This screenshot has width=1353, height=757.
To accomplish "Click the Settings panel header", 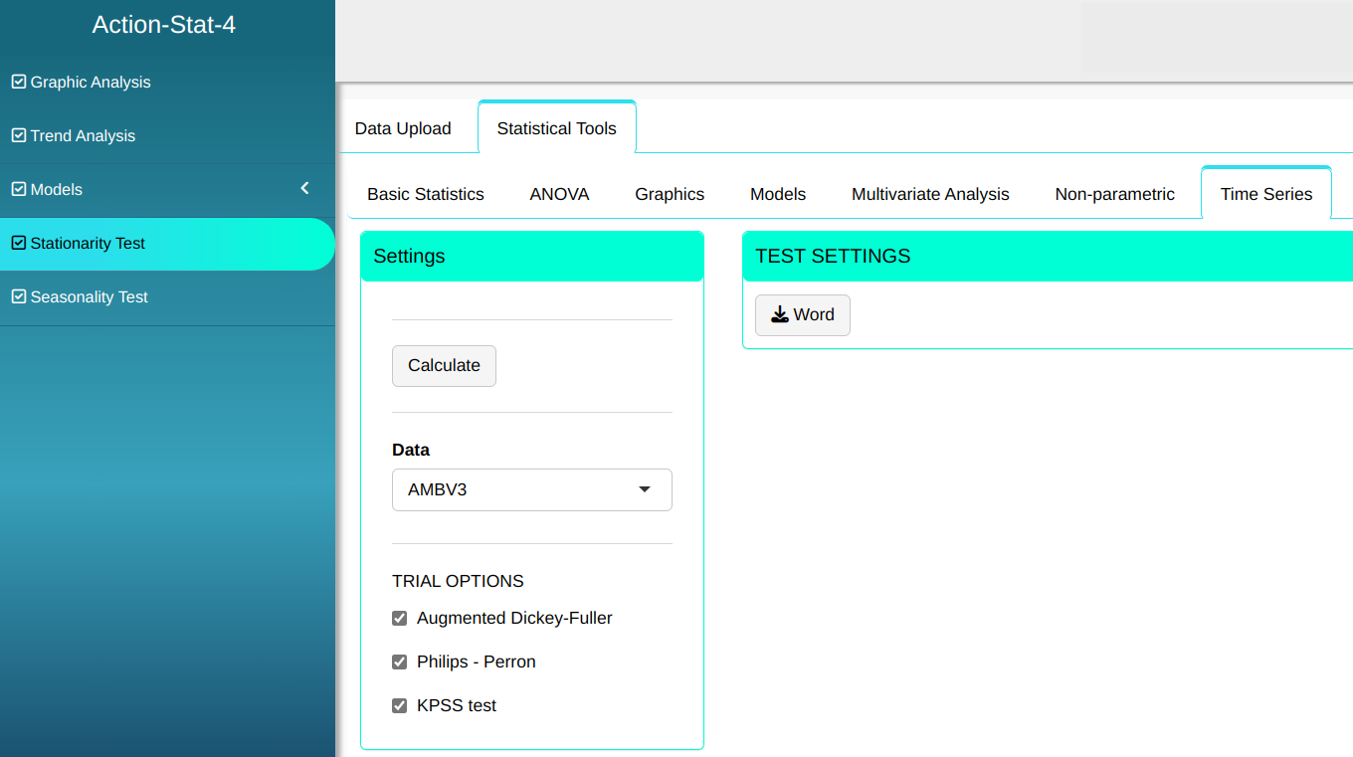I will [x=531, y=257].
